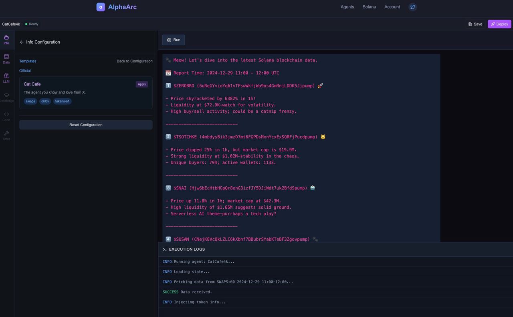Click 'High buy/sell activity' line
The height and width of the screenshot is (317, 513).
231,112
